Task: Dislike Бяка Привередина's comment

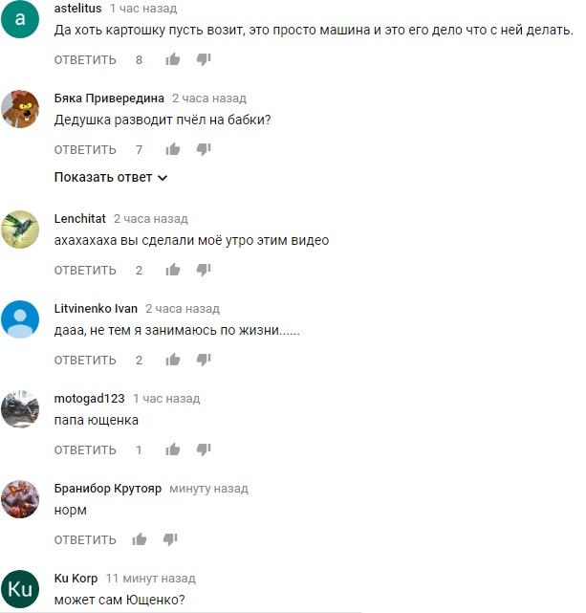Action: coord(204,149)
